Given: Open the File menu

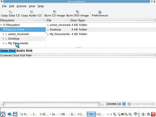Looking at the screenshot, I should (x=4, y=6).
